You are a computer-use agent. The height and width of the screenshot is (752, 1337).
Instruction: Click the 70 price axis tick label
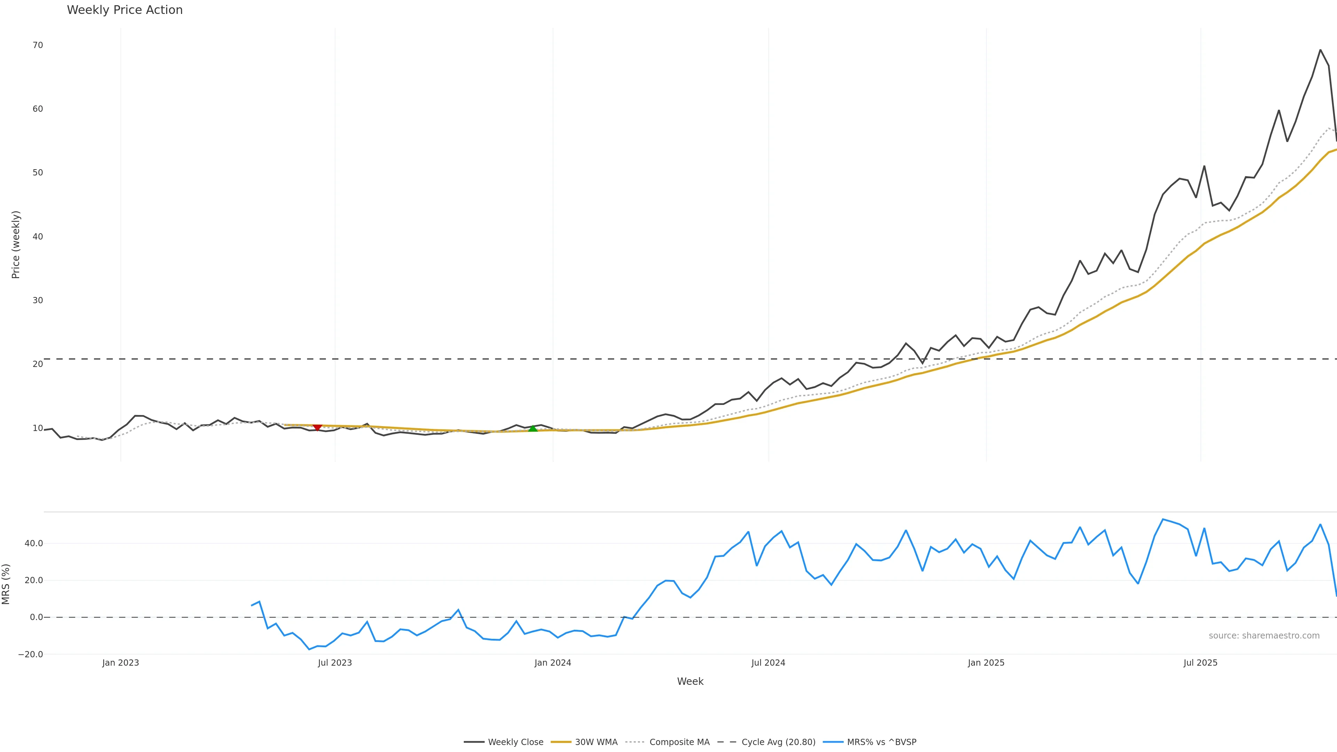click(37, 45)
